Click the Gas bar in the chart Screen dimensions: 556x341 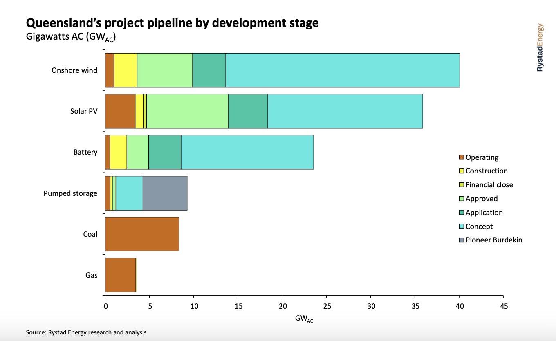(121, 275)
